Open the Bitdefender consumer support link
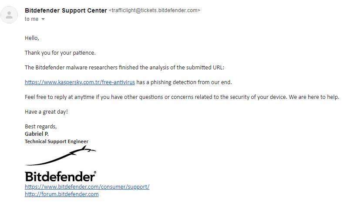This screenshot has height=203, width=360. coord(87,187)
